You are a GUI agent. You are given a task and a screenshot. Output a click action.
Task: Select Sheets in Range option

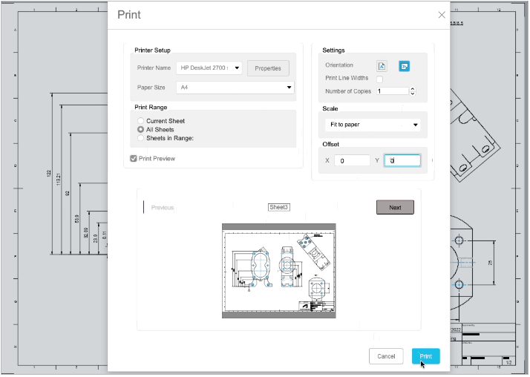tap(140, 138)
